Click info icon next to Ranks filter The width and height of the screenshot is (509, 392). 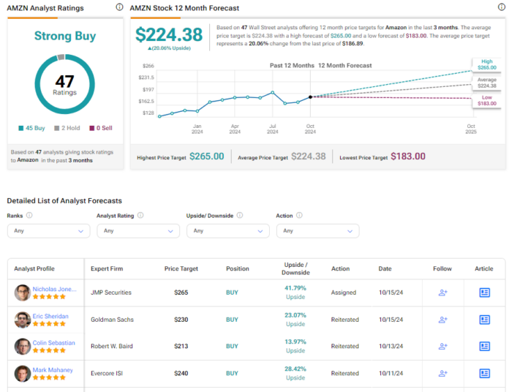pyautogui.click(x=29, y=216)
